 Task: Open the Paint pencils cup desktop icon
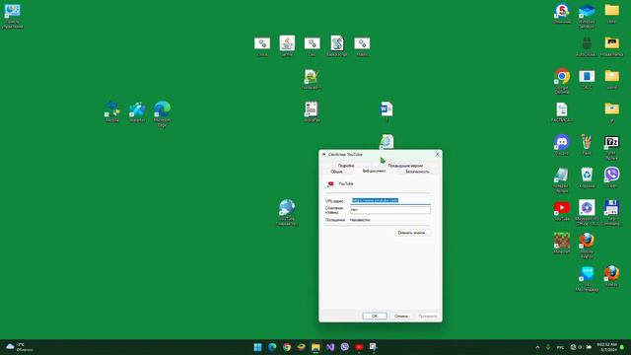click(x=587, y=142)
